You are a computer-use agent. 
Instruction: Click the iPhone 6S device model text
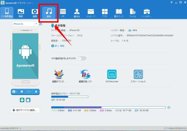(x=75, y=30)
